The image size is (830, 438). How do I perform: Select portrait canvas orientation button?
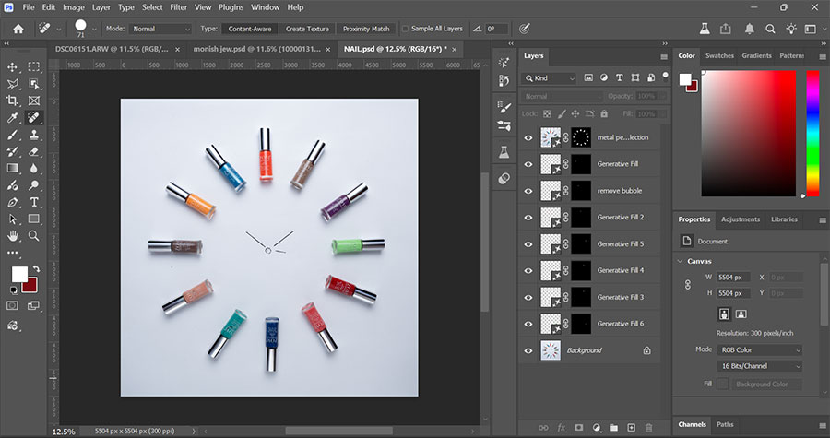(724, 314)
